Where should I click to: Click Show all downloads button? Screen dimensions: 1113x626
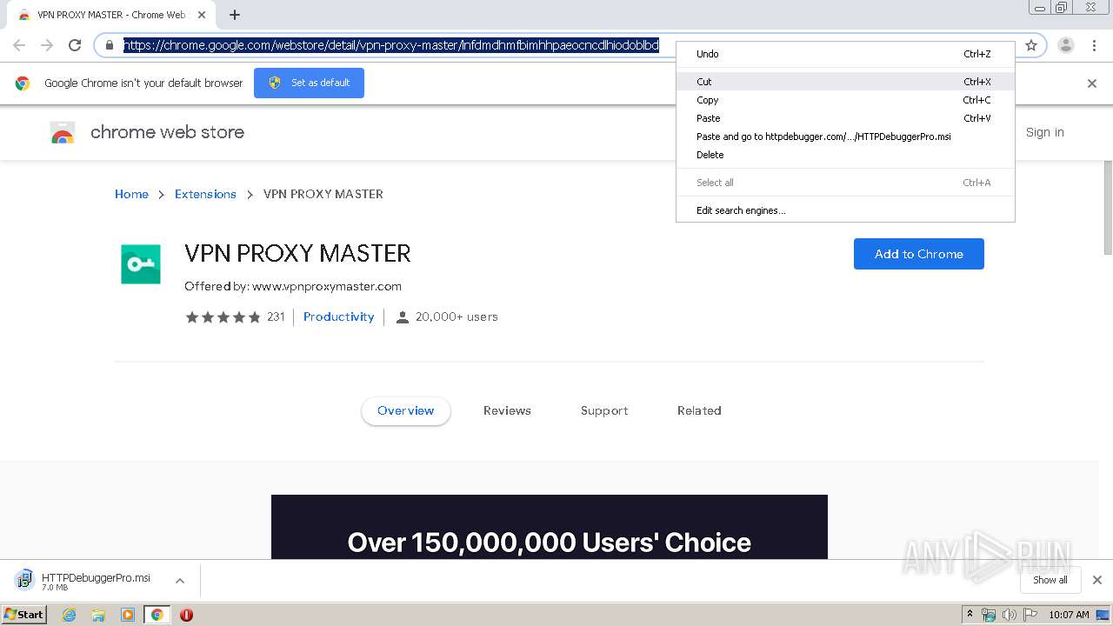1050,580
